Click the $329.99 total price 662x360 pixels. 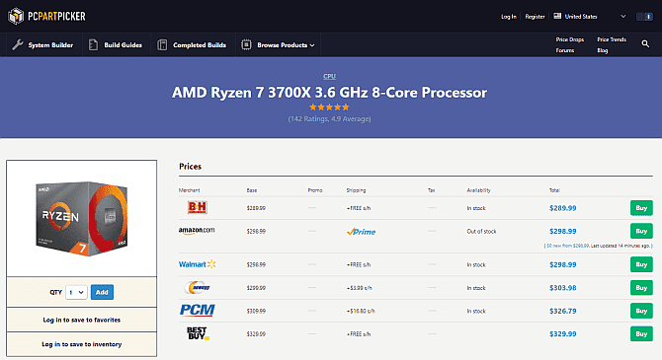[562, 334]
